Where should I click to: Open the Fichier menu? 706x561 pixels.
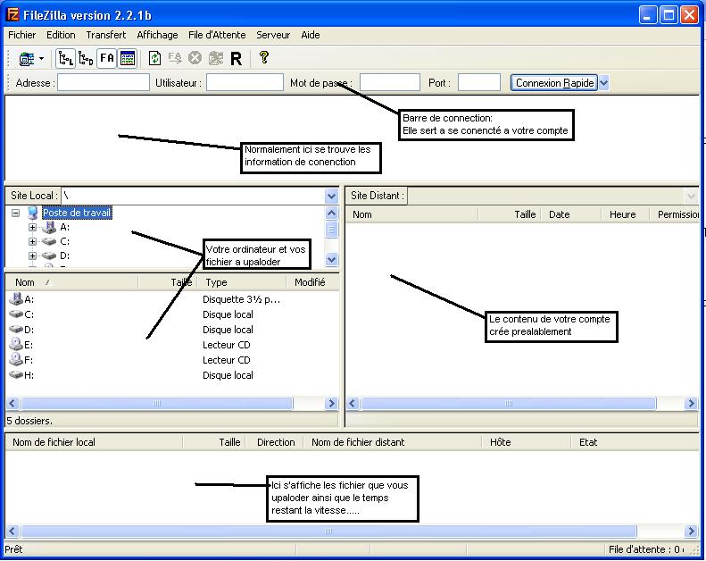pyautogui.click(x=22, y=35)
